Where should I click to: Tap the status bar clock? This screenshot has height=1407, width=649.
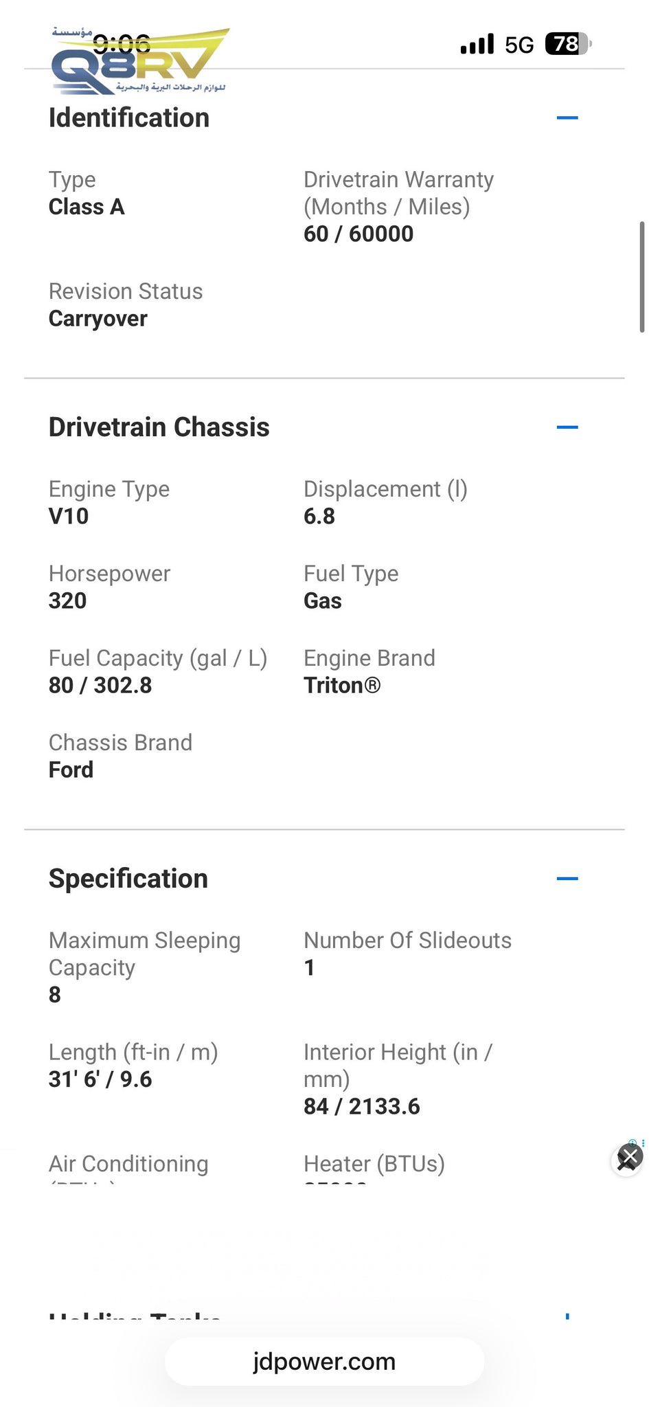[122, 44]
